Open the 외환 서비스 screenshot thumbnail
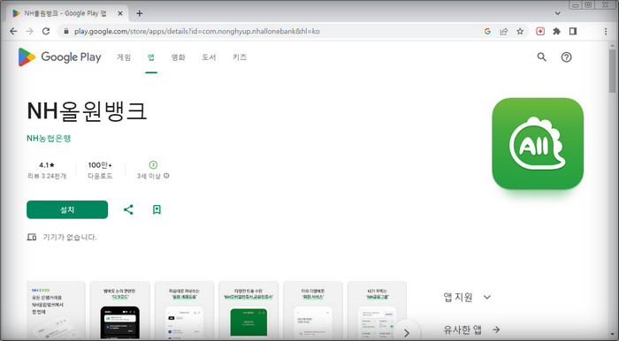 (x=313, y=310)
